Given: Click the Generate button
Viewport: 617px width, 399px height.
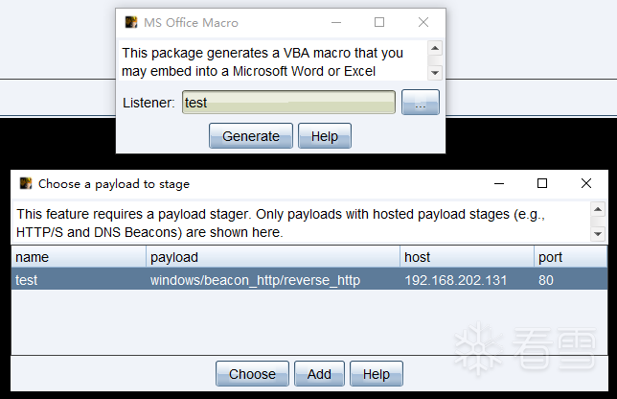Looking at the screenshot, I should tap(251, 136).
